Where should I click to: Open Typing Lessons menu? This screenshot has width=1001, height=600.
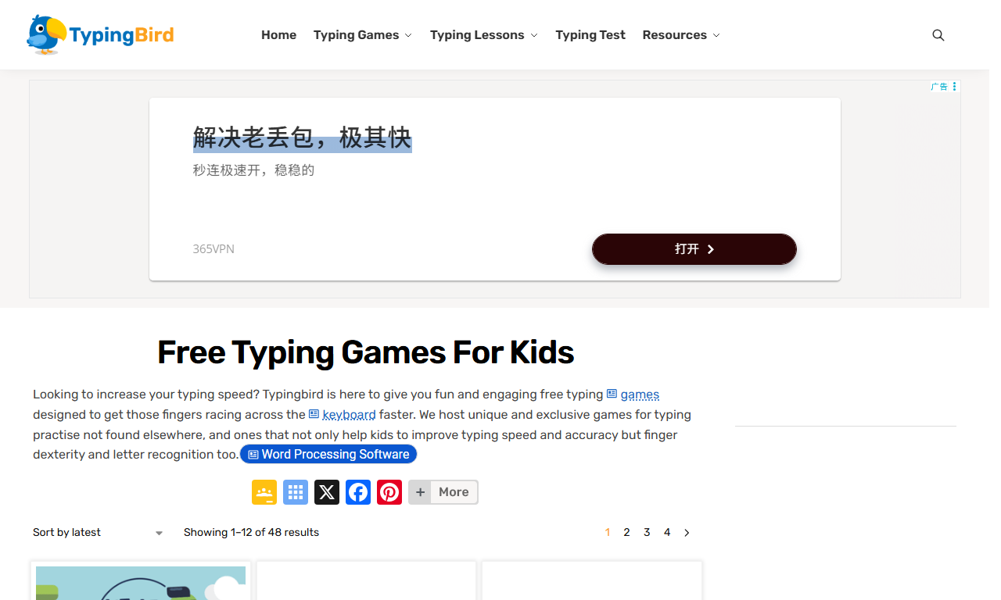coord(477,35)
